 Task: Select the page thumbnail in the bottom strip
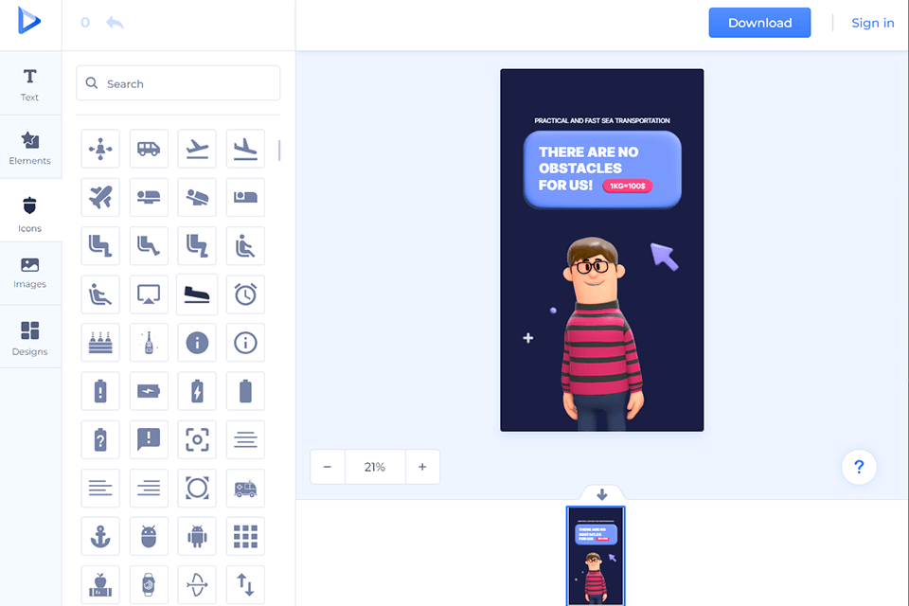point(596,556)
